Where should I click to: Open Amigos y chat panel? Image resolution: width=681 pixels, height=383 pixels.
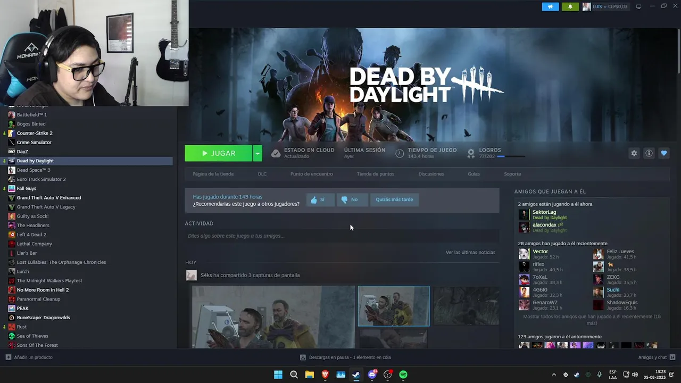click(657, 357)
